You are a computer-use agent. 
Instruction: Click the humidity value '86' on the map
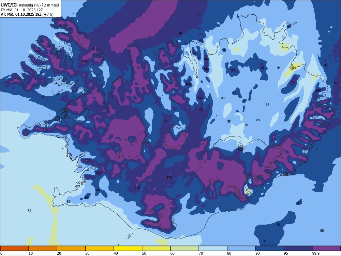(69, 202)
